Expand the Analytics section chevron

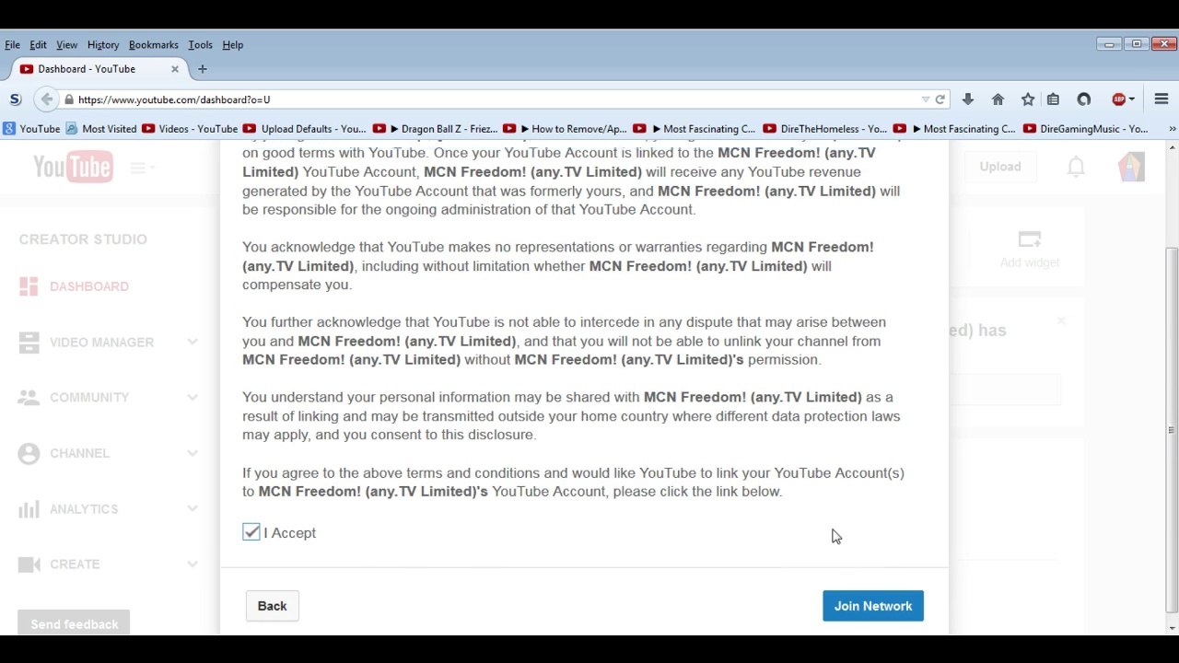click(x=193, y=509)
